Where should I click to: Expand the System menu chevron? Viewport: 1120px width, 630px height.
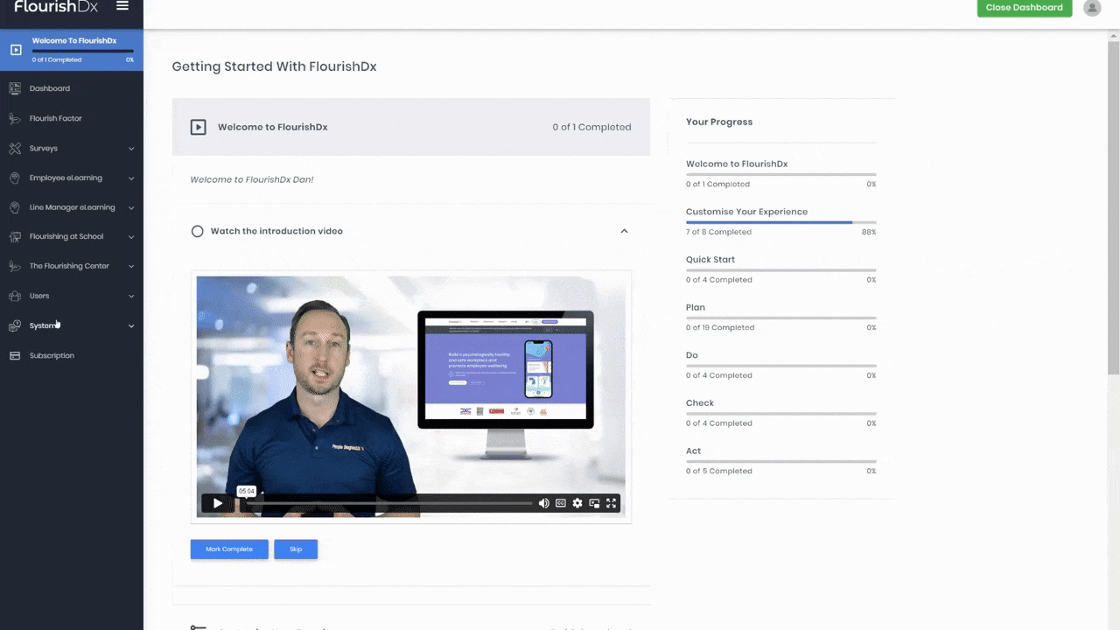pyautogui.click(x=131, y=326)
